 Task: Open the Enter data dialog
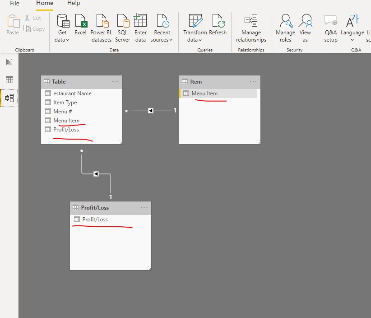tap(140, 28)
